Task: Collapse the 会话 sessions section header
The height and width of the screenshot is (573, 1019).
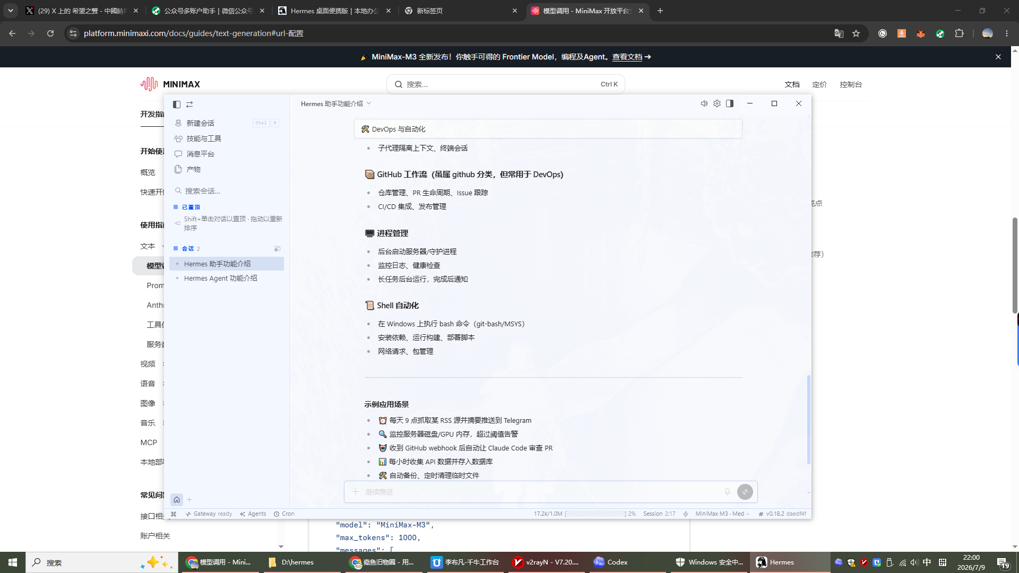Action: point(187,248)
